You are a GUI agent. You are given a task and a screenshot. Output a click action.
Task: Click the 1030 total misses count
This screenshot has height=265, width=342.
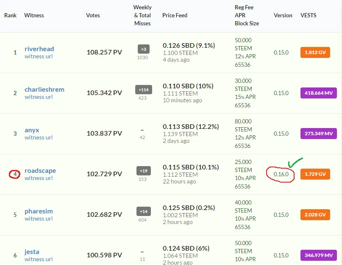142,57
